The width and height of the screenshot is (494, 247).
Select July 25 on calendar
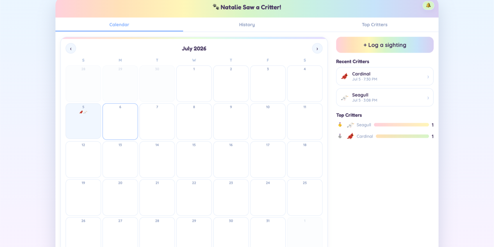click(305, 197)
